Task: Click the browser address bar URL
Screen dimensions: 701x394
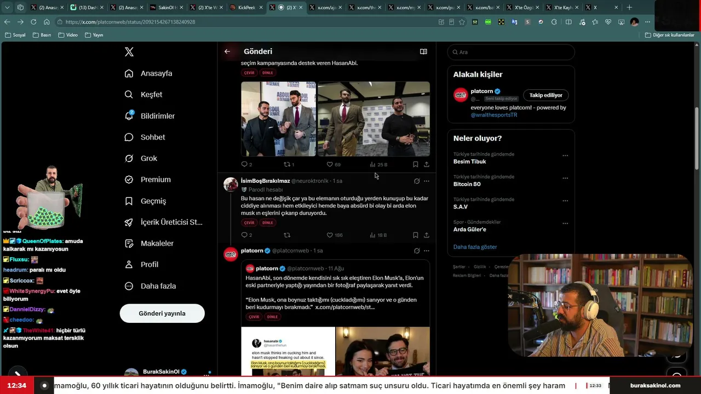Action: point(130,22)
